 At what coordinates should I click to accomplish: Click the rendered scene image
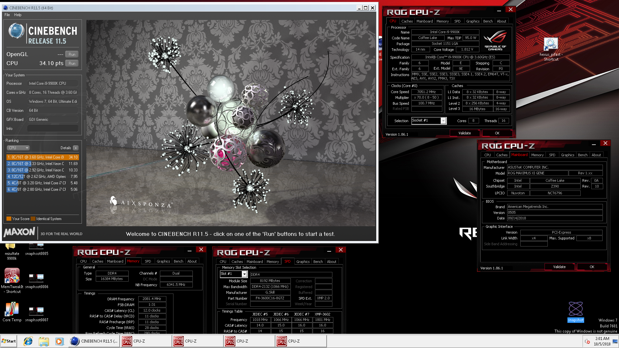pyautogui.click(x=231, y=123)
